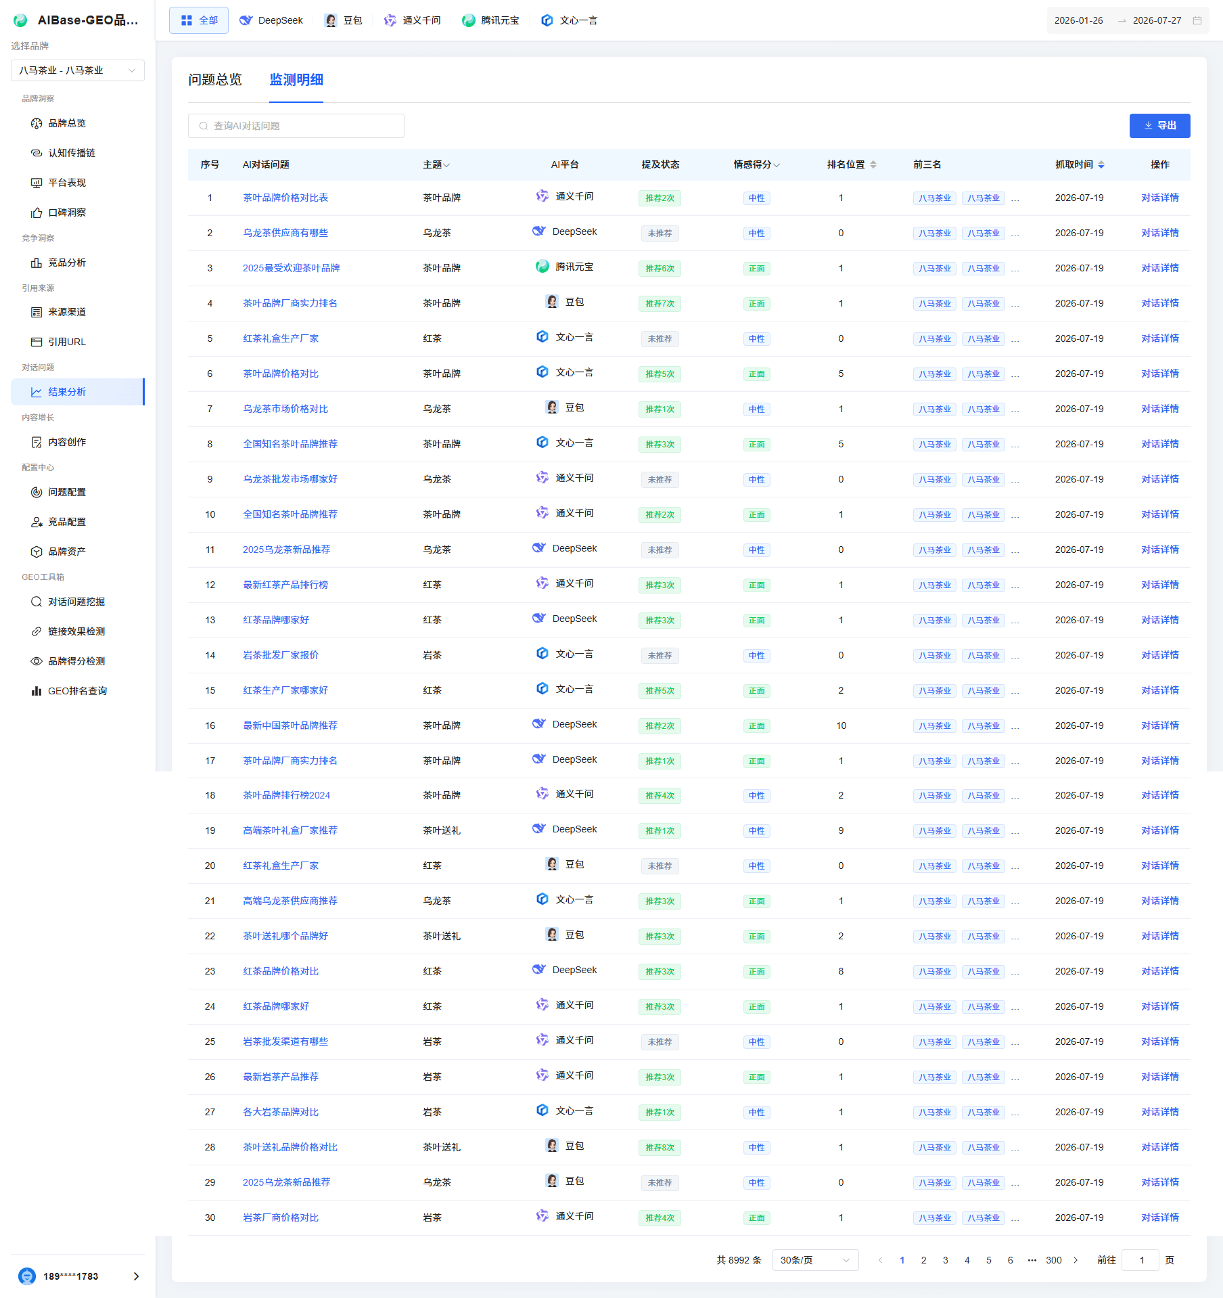Click the 来源渠道 list icon

click(37, 312)
